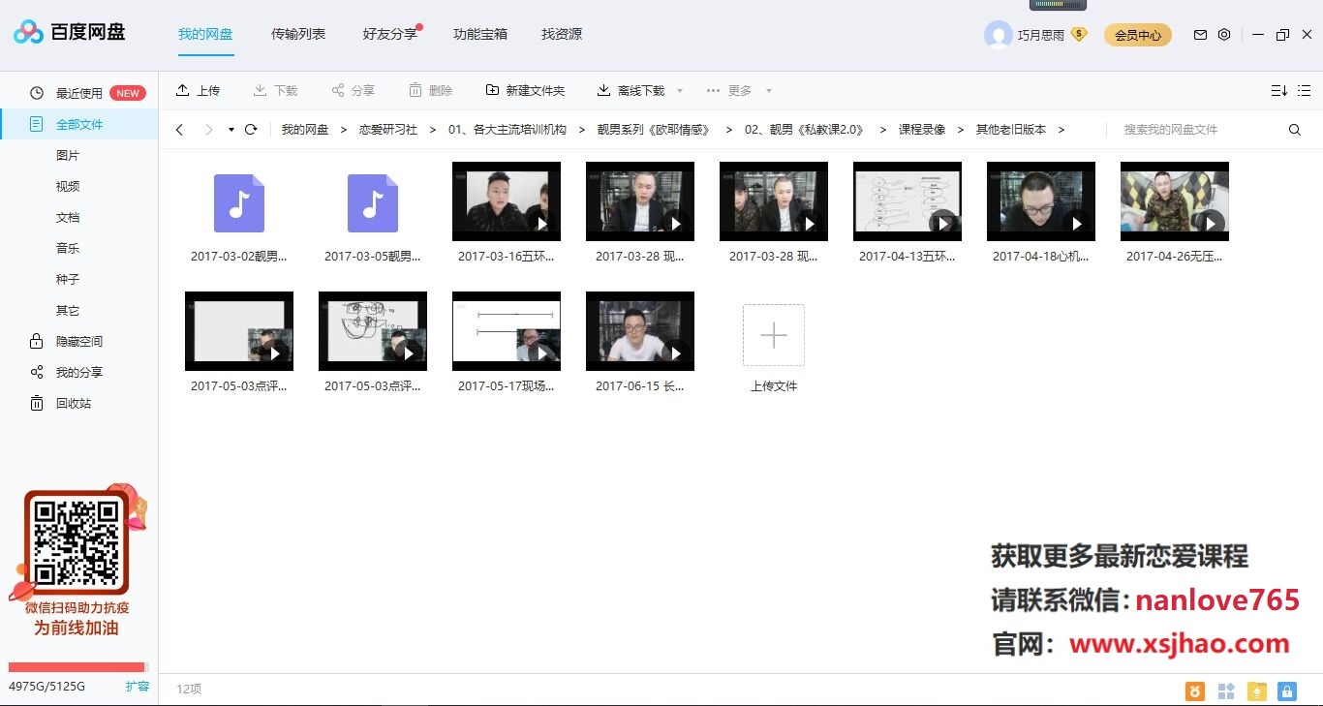
Task: Click the Member Center (会员中心) button
Action: pos(1137,35)
